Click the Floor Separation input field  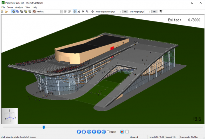point(119,12)
